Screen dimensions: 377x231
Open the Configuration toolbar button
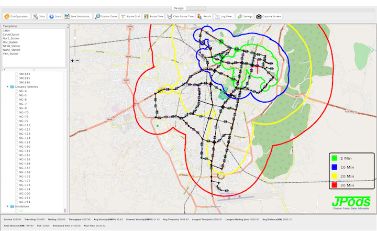(x=17, y=16)
